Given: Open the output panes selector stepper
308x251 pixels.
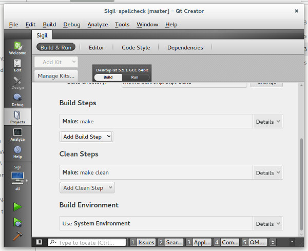Looking at the screenshot, I should tap(273, 242).
